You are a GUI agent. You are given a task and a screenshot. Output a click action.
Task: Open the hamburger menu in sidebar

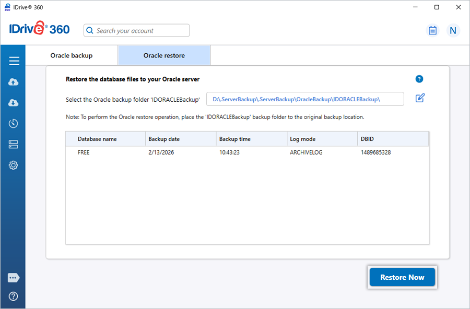coord(14,61)
